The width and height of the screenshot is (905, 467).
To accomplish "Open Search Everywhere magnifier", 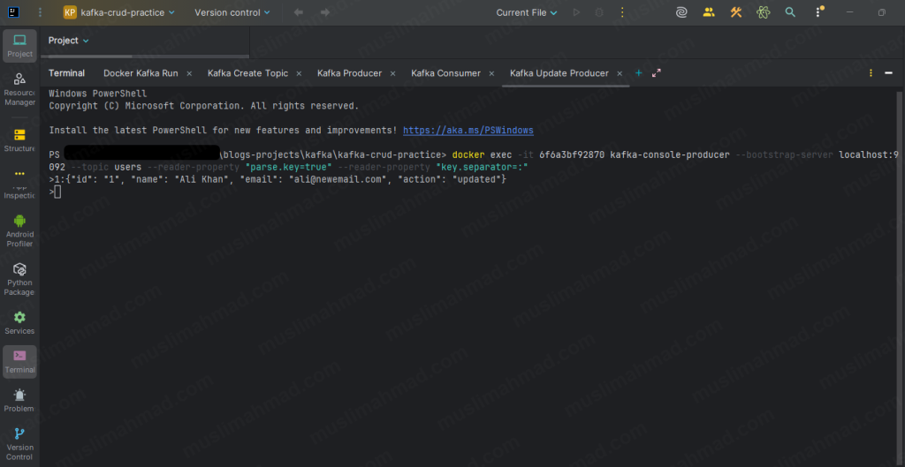I will (x=791, y=12).
